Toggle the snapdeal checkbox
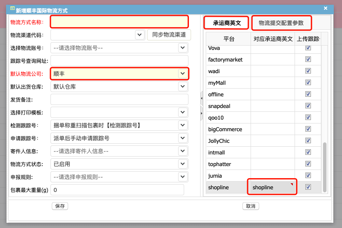The width and height of the screenshot is (342, 228). click(308, 105)
